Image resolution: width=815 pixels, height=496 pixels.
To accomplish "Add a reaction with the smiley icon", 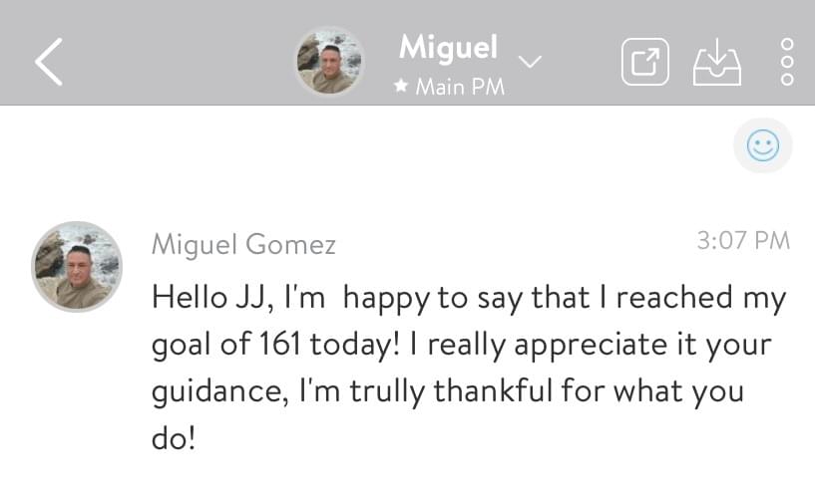I will pyautogui.click(x=763, y=146).
